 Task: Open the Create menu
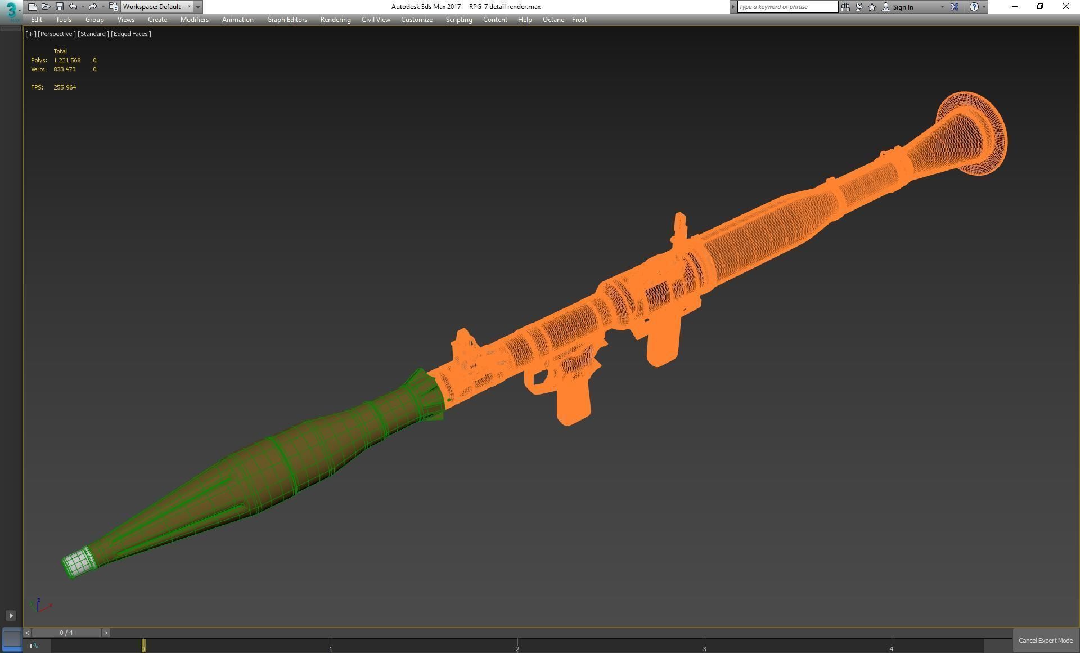coord(157,20)
